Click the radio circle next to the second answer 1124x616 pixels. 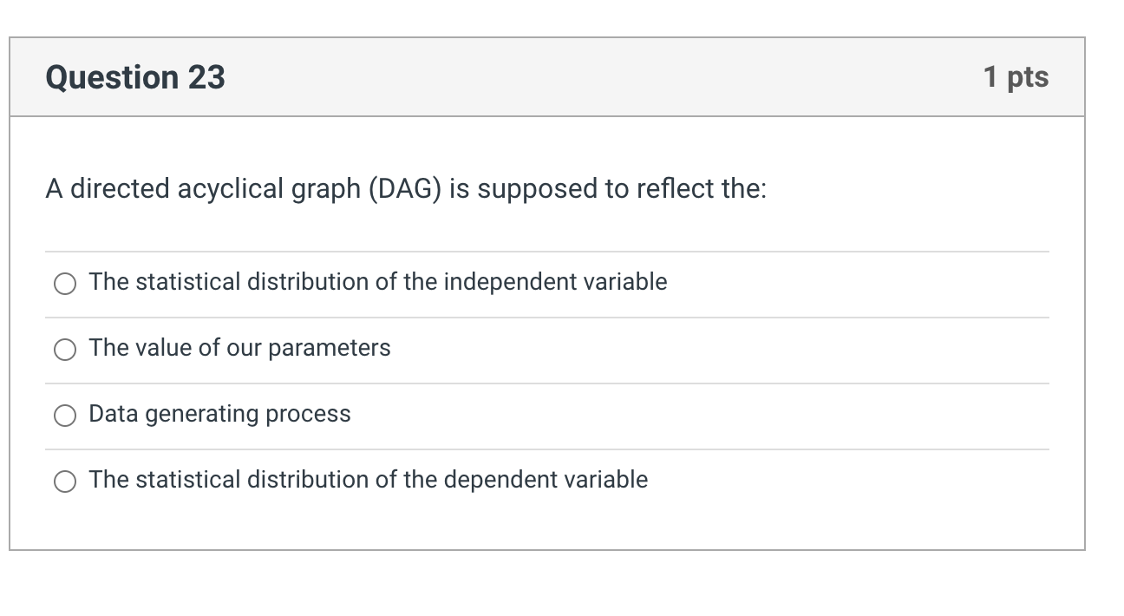tap(64, 349)
